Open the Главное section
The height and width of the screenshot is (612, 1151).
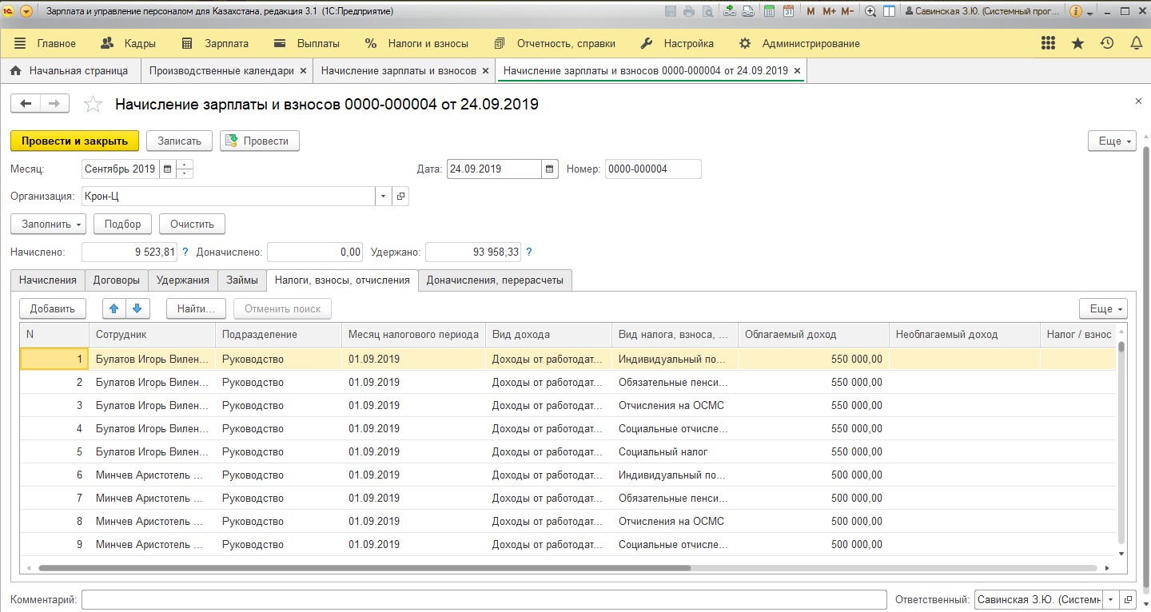(45, 43)
